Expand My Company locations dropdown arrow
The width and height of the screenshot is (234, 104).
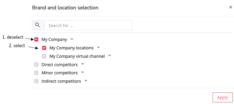coord(98,48)
